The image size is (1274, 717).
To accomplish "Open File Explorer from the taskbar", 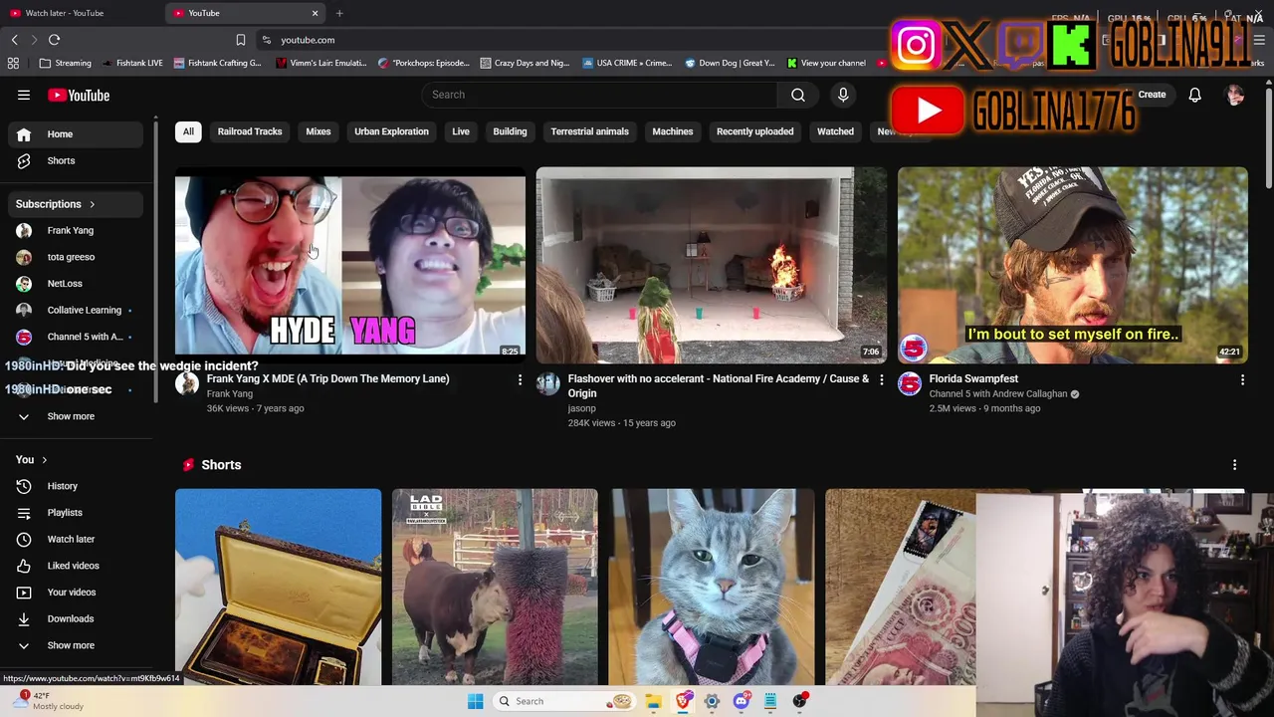I will tap(653, 701).
